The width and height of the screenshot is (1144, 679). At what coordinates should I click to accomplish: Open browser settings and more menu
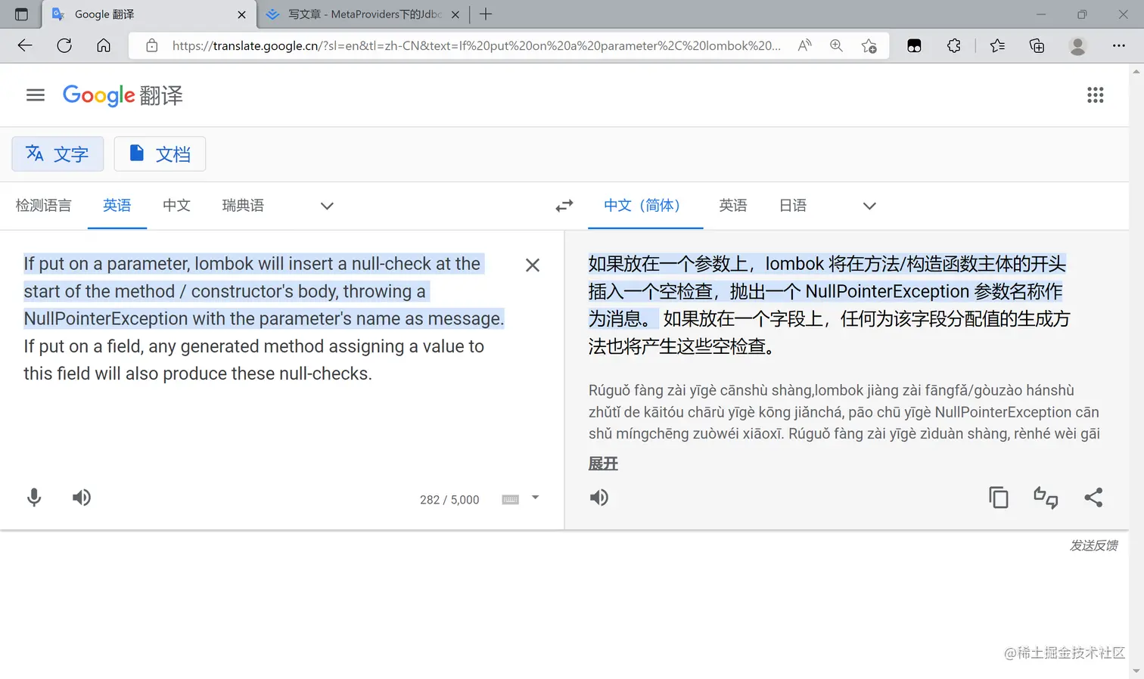pyautogui.click(x=1118, y=45)
